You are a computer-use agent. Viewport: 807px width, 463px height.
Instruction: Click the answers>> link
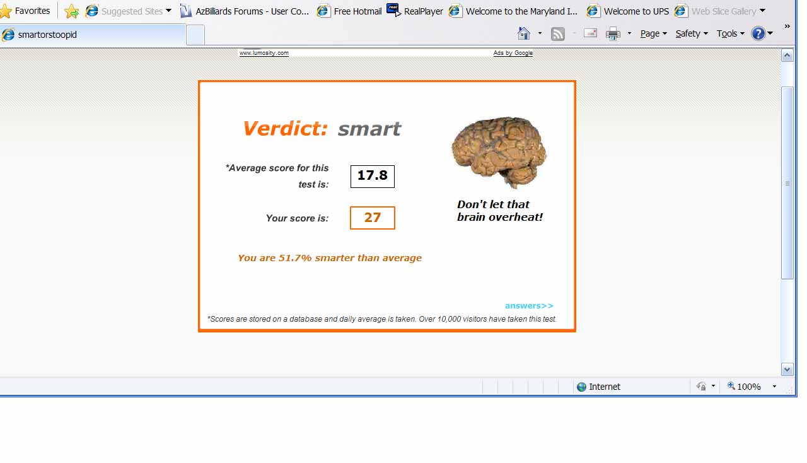(529, 306)
